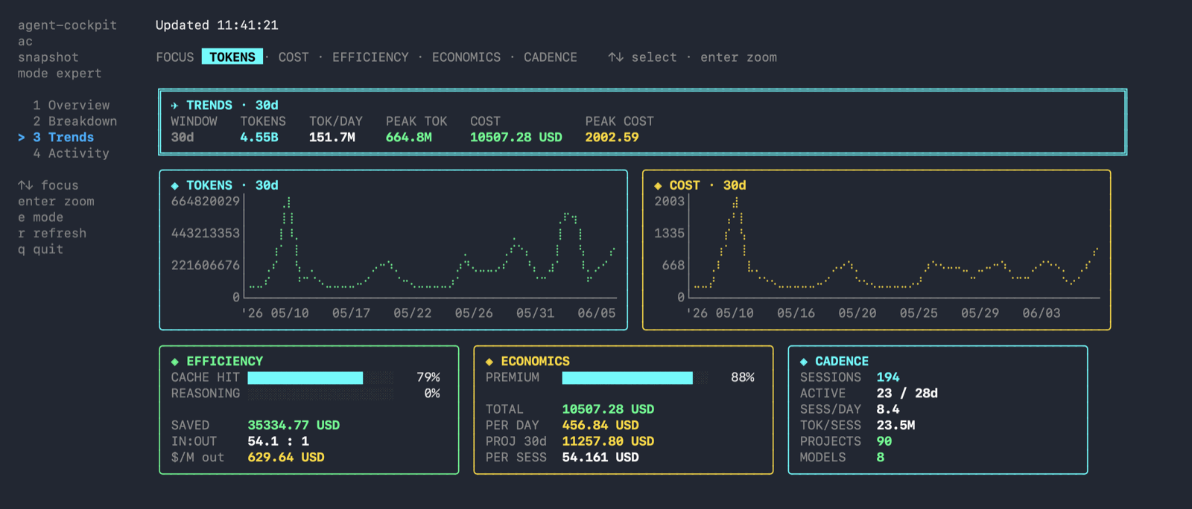The height and width of the screenshot is (509, 1192).
Task: Click the agent-cockpit title
Action: (67, 25)
